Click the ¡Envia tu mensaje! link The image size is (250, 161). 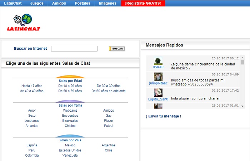tap(164, 116)
